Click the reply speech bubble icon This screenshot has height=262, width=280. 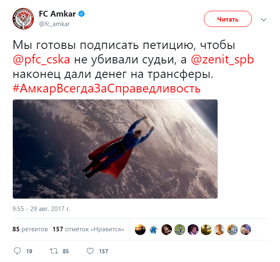click(17, 251)
